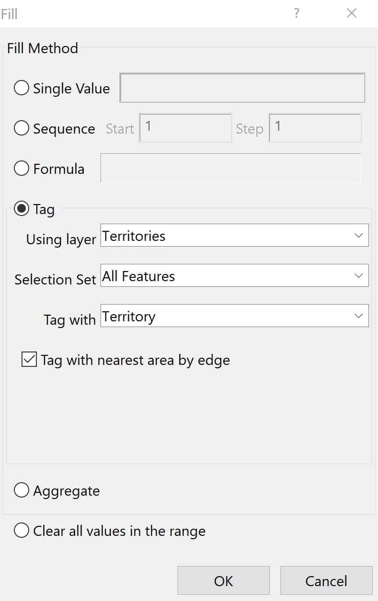Expand the Selection Set dropdown

tap(234, 276)
